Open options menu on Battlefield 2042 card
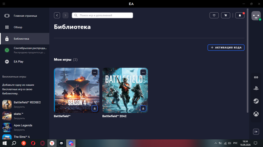The height and width of the screenshot is (147, 263). 143,72
